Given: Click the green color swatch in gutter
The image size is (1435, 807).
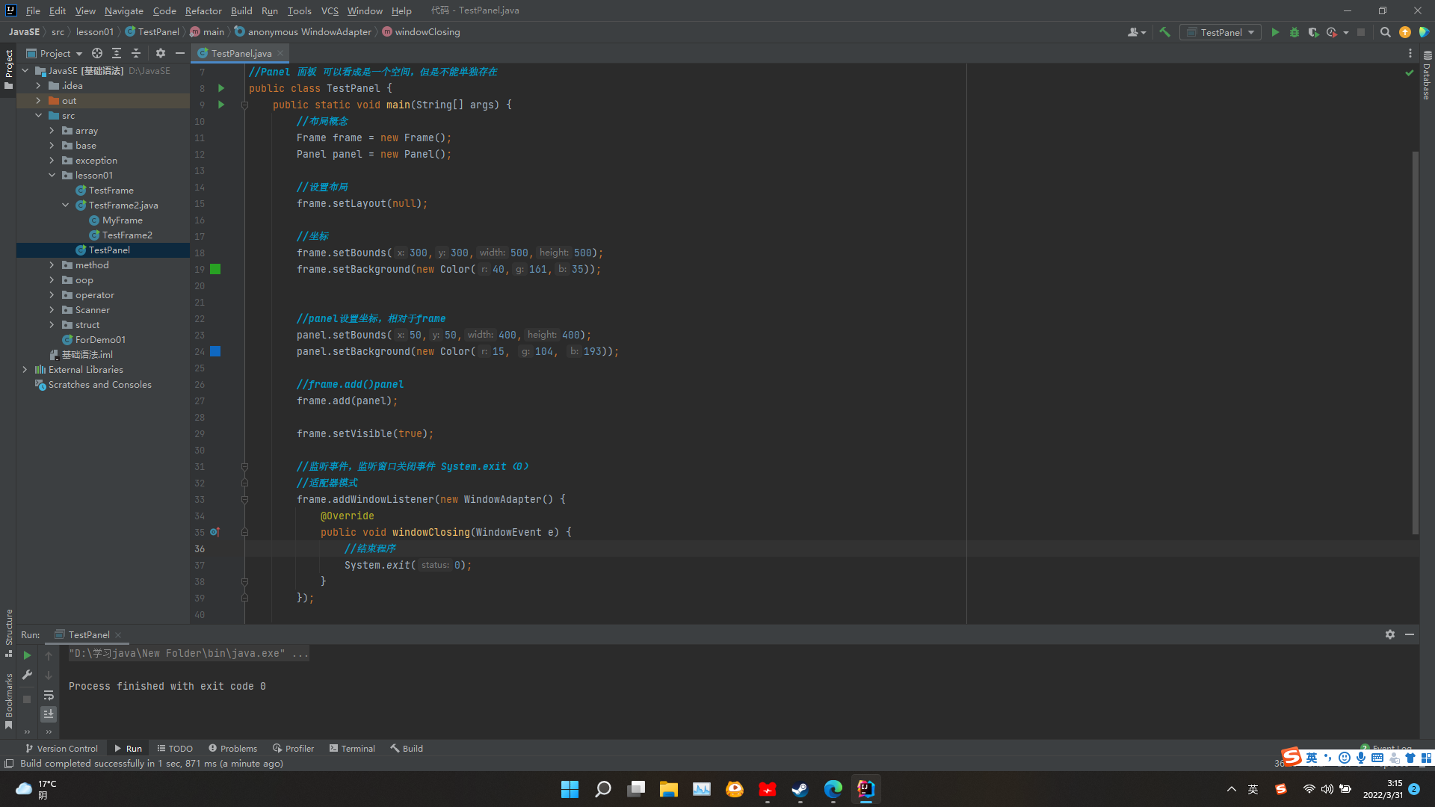Looking at the screenshot, I should [x=215, y=269].
